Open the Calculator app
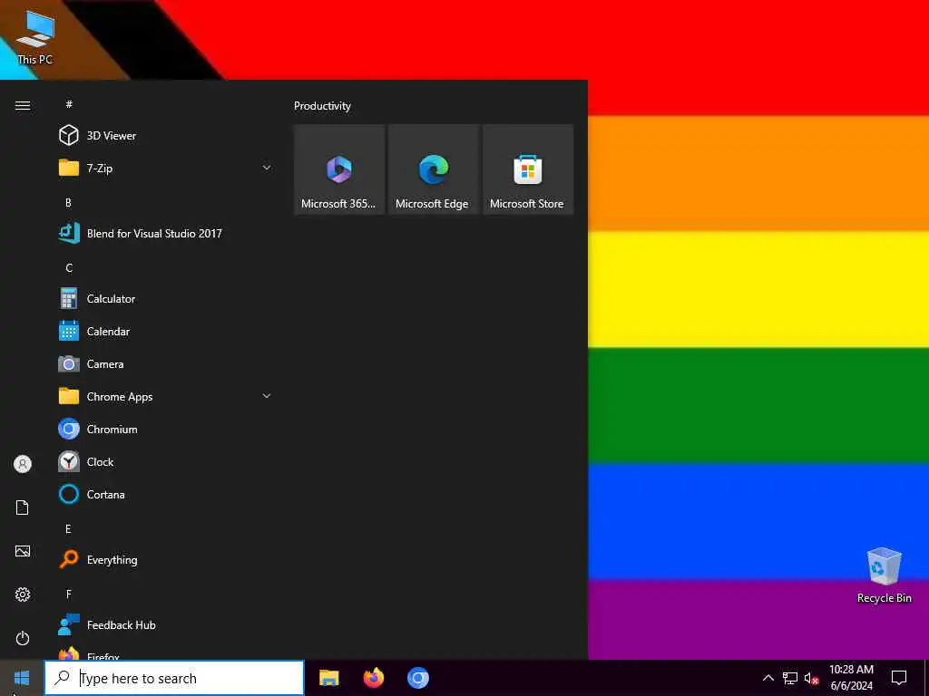 (x=166, y=299)
